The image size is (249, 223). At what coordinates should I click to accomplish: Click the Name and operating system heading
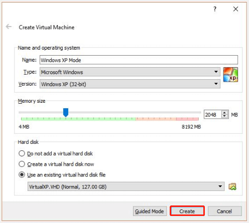coord(49,48)
